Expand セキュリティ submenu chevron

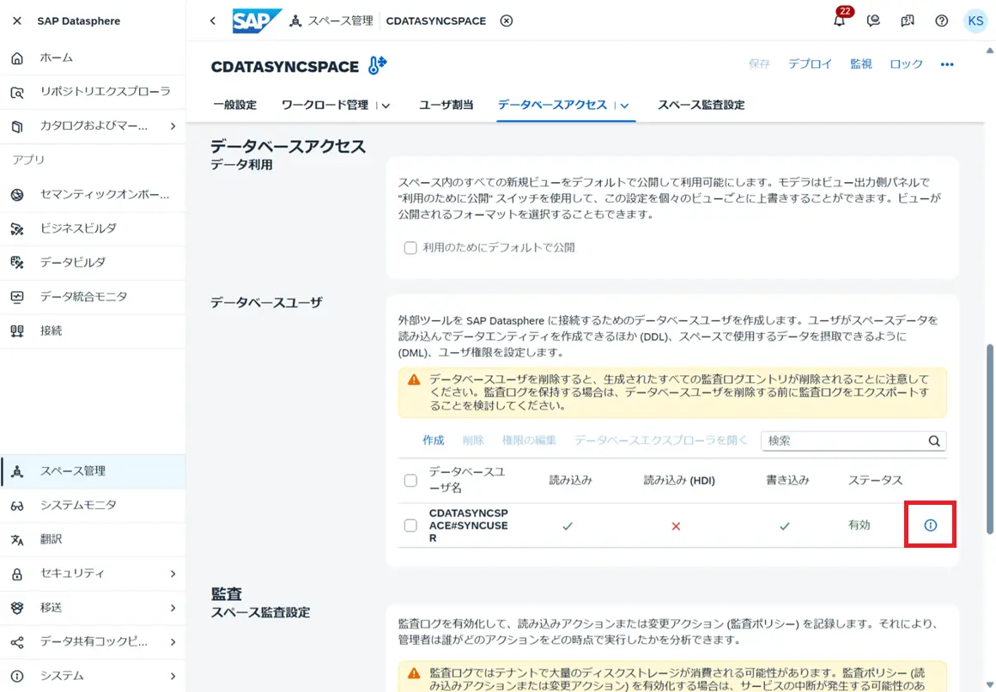(x=173, y=574)
